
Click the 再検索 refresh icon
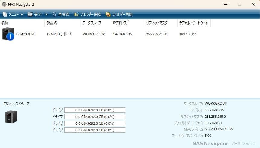pyautogui.click(x=54, y=14)
